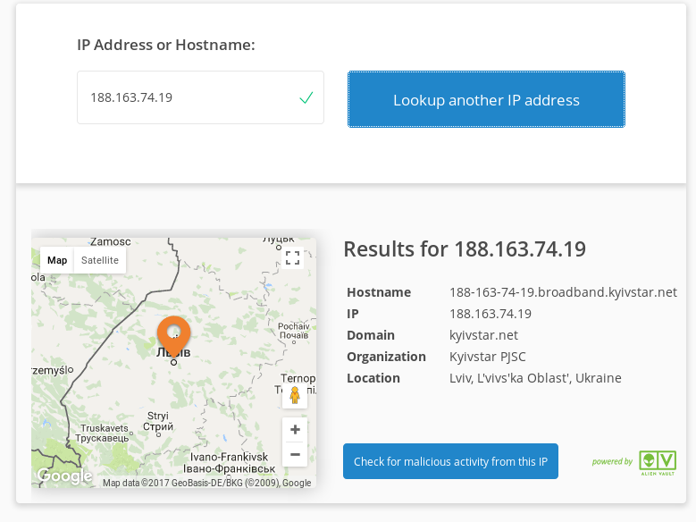Select the Map view type
Screen dimensions: 696x522
tap(57, 260)
